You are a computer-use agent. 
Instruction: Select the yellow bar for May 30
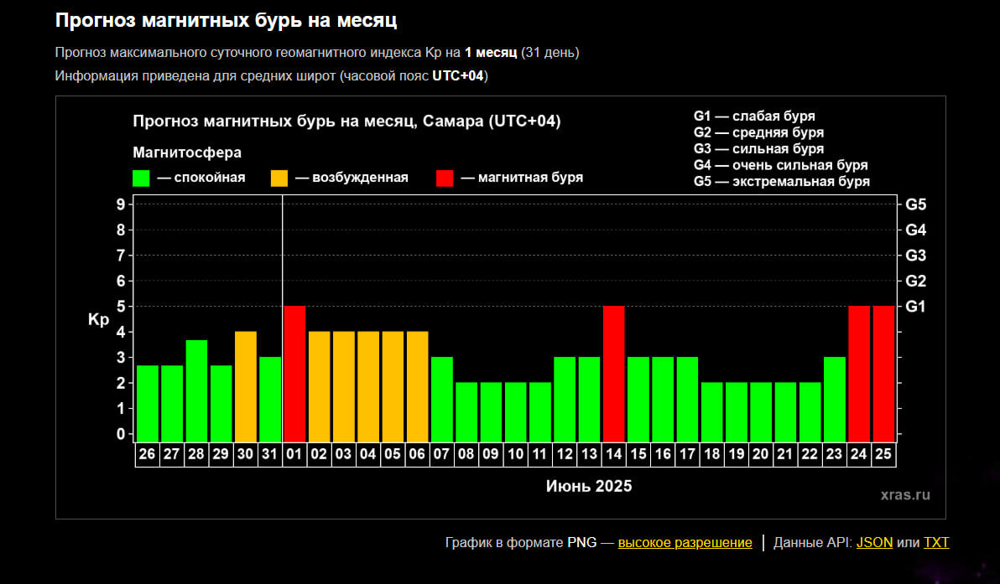(x=246, y=386)
